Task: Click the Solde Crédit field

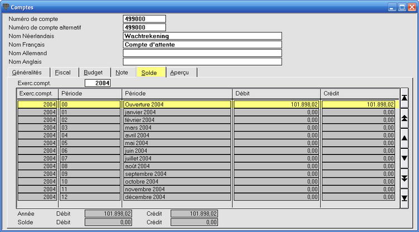Action: coord(194,222)
